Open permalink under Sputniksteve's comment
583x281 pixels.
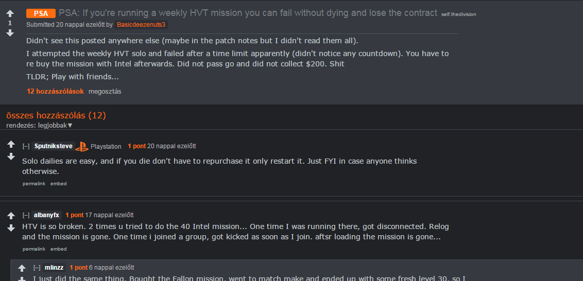(34, 184)
